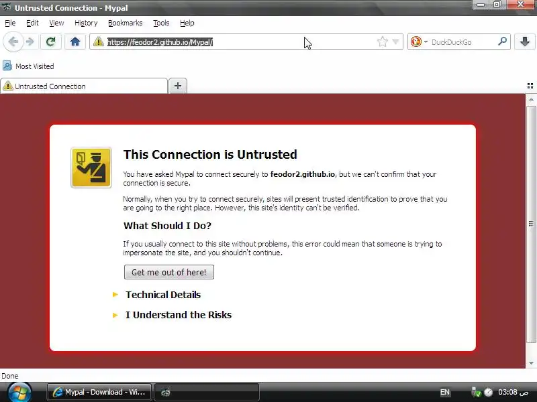537x402 pixels.
Task: Expand I Understand the Risks section
Action: (x=179, y=315)
